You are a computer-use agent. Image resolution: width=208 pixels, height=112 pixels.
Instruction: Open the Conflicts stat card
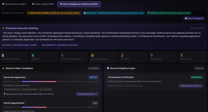[193, 57]
